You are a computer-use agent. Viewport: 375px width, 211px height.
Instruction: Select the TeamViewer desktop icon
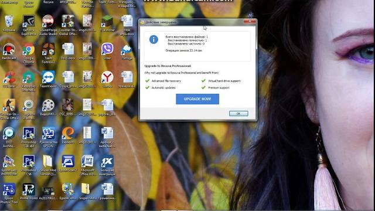point(48,79)
